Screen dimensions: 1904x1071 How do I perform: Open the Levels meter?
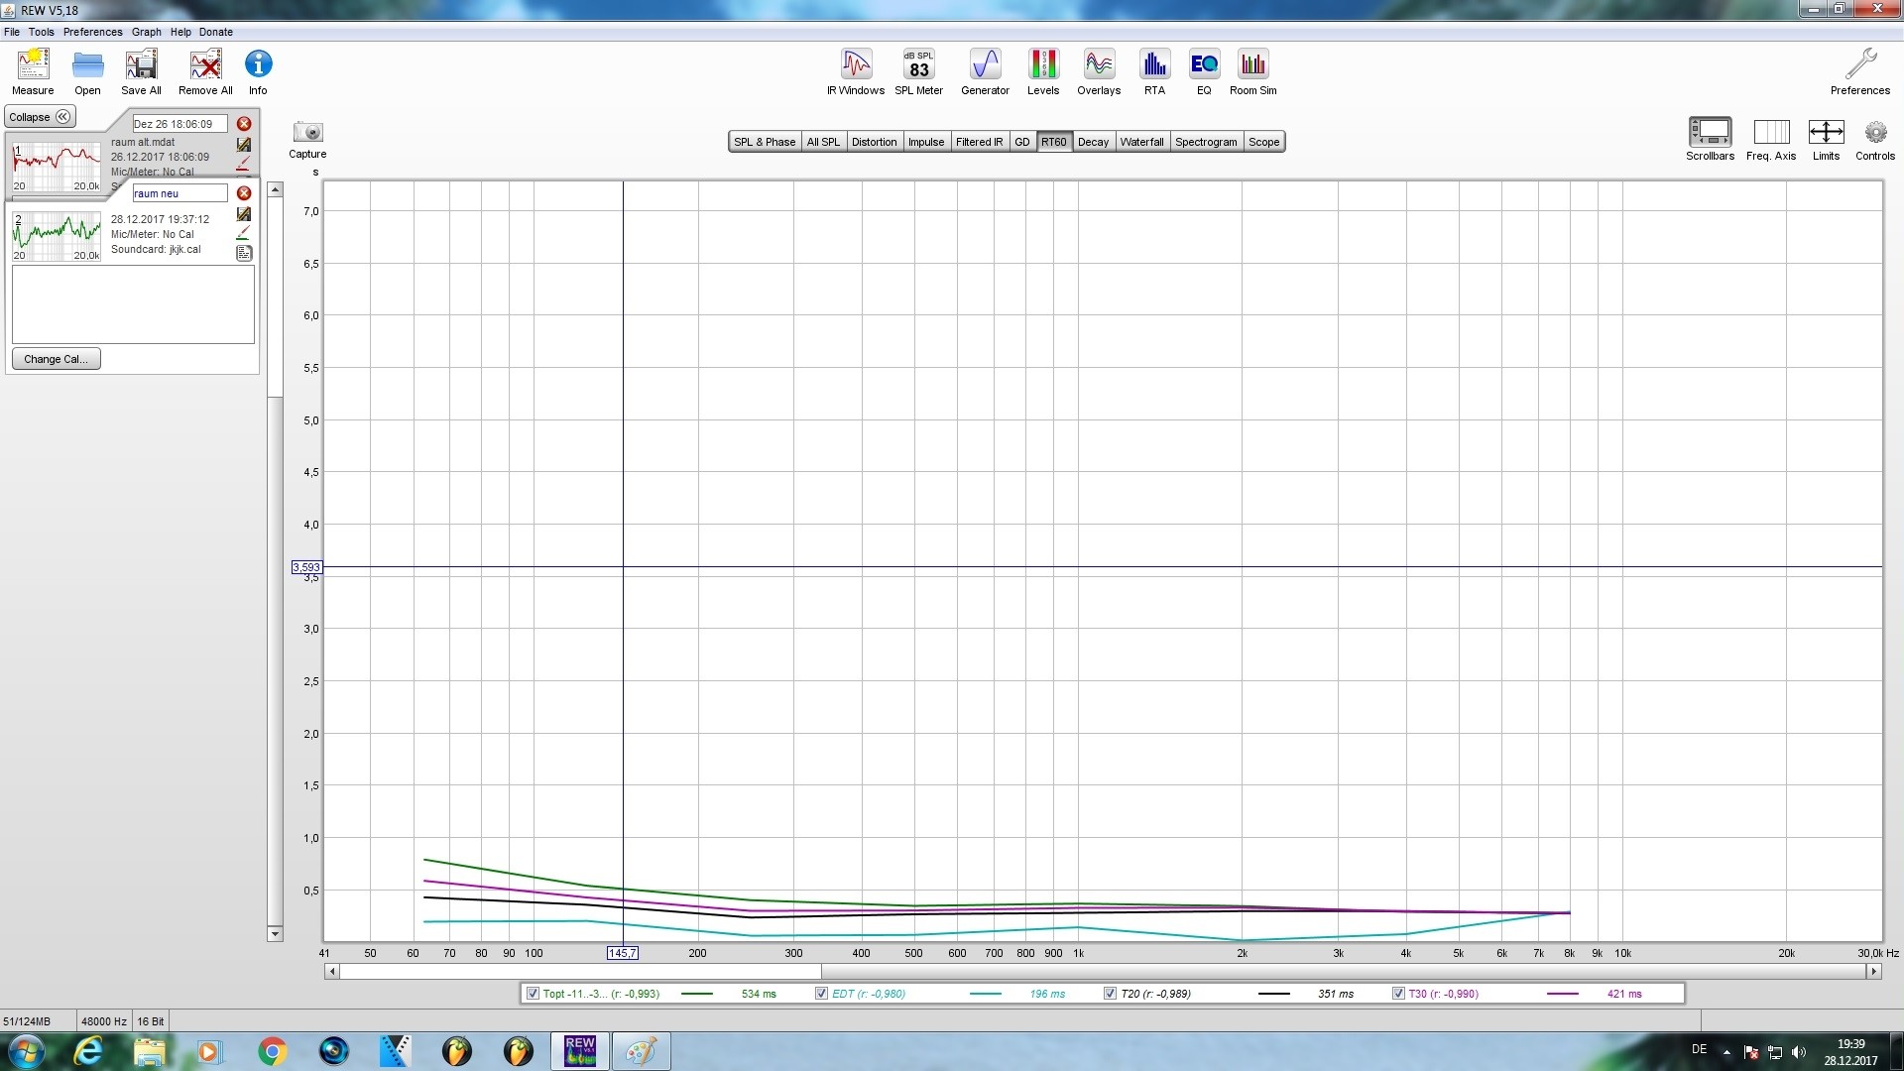click(x=1043, y=72)
